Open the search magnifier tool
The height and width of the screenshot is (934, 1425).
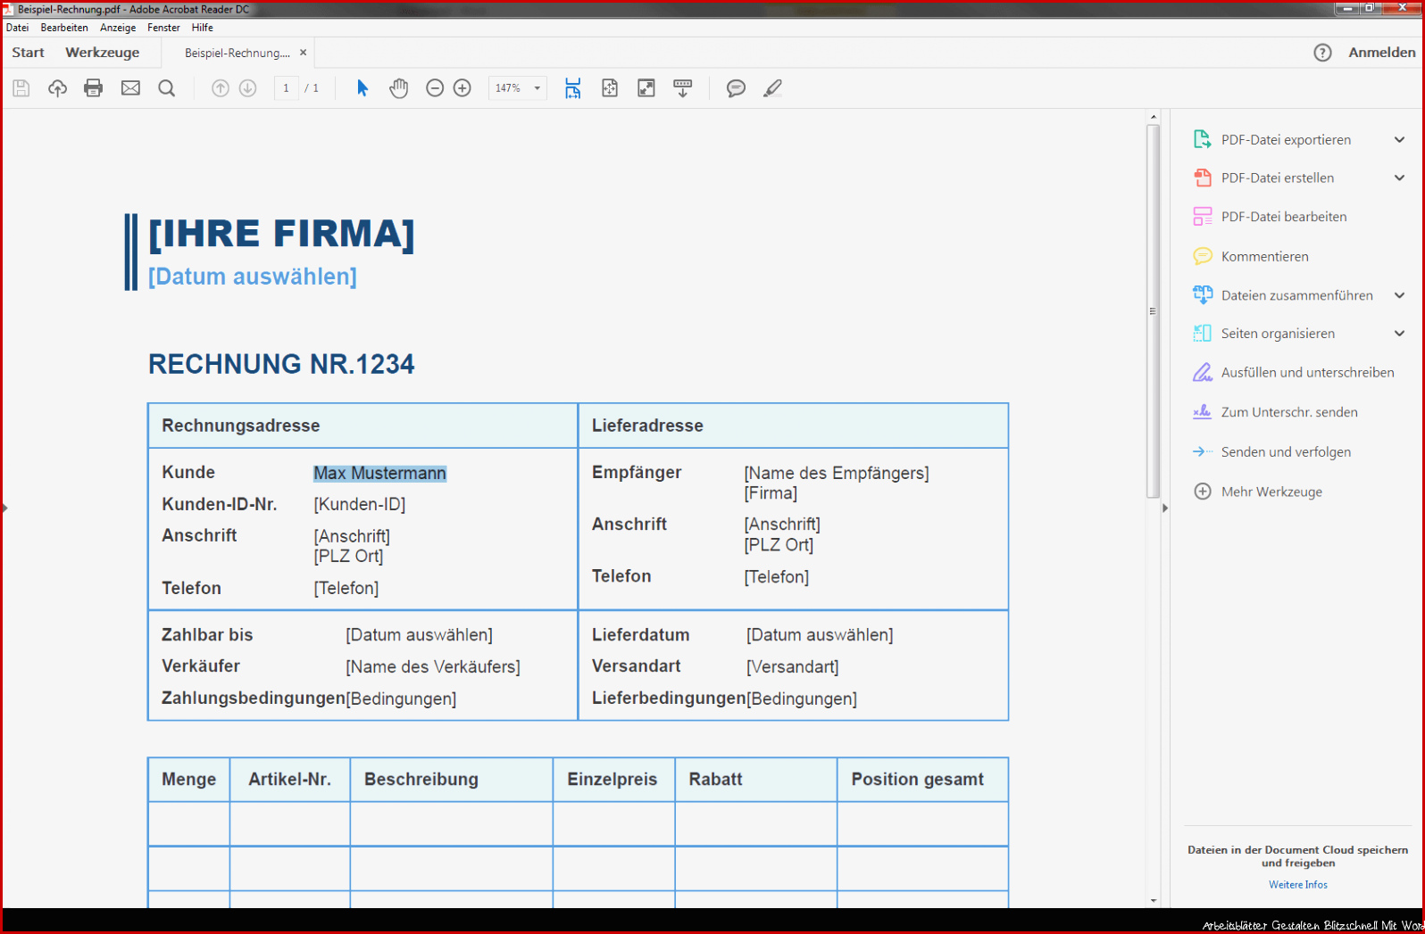pos(167,88)
